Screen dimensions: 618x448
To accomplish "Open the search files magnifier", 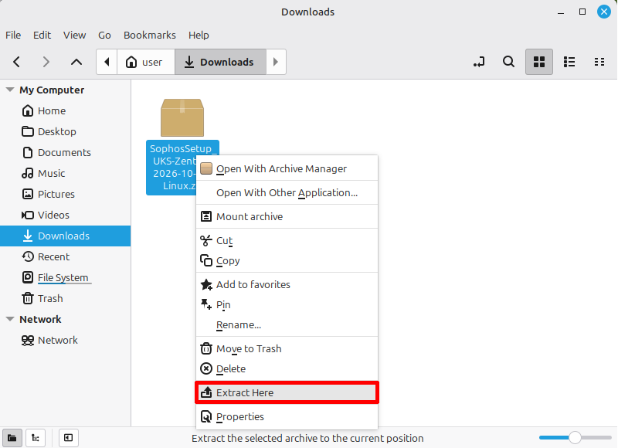I will (x=508, y=62).
